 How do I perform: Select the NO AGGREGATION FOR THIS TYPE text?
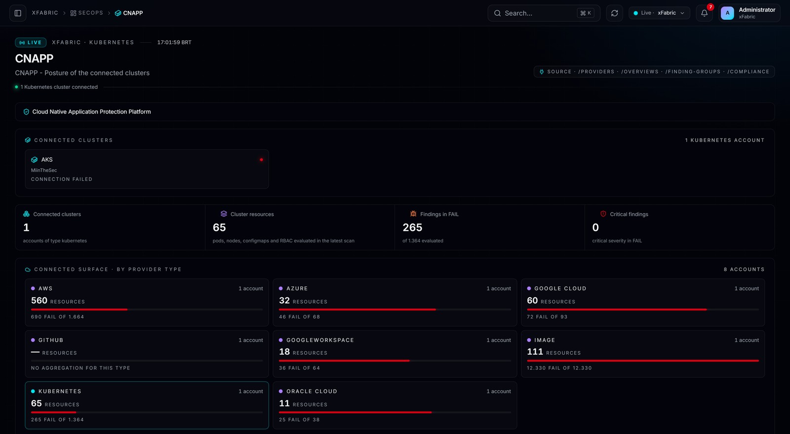[x=80, y=368]
